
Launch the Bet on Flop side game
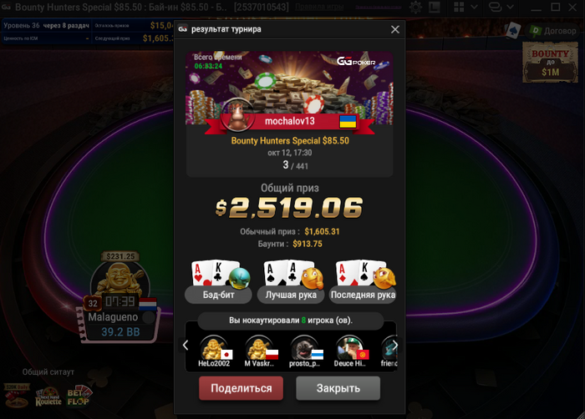[79, 396]
